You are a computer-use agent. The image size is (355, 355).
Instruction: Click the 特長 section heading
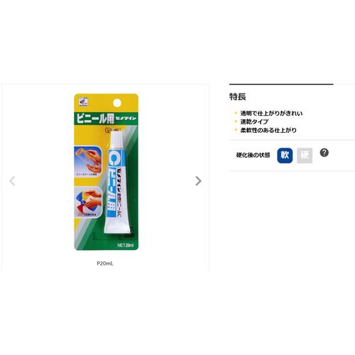point(237,97)
